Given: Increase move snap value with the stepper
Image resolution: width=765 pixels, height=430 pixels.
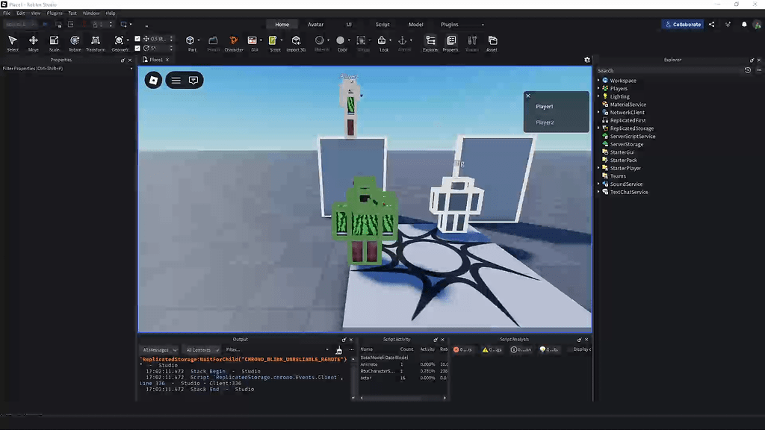Looking at the screenshot, I should [x=170, y=37].
